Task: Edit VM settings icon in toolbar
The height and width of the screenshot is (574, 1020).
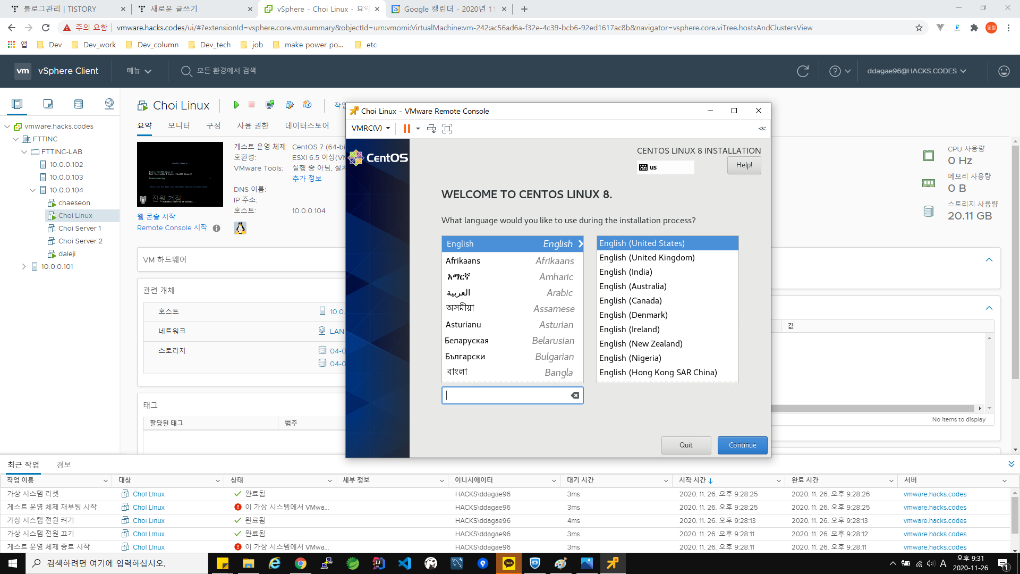Action: (289, 105)
